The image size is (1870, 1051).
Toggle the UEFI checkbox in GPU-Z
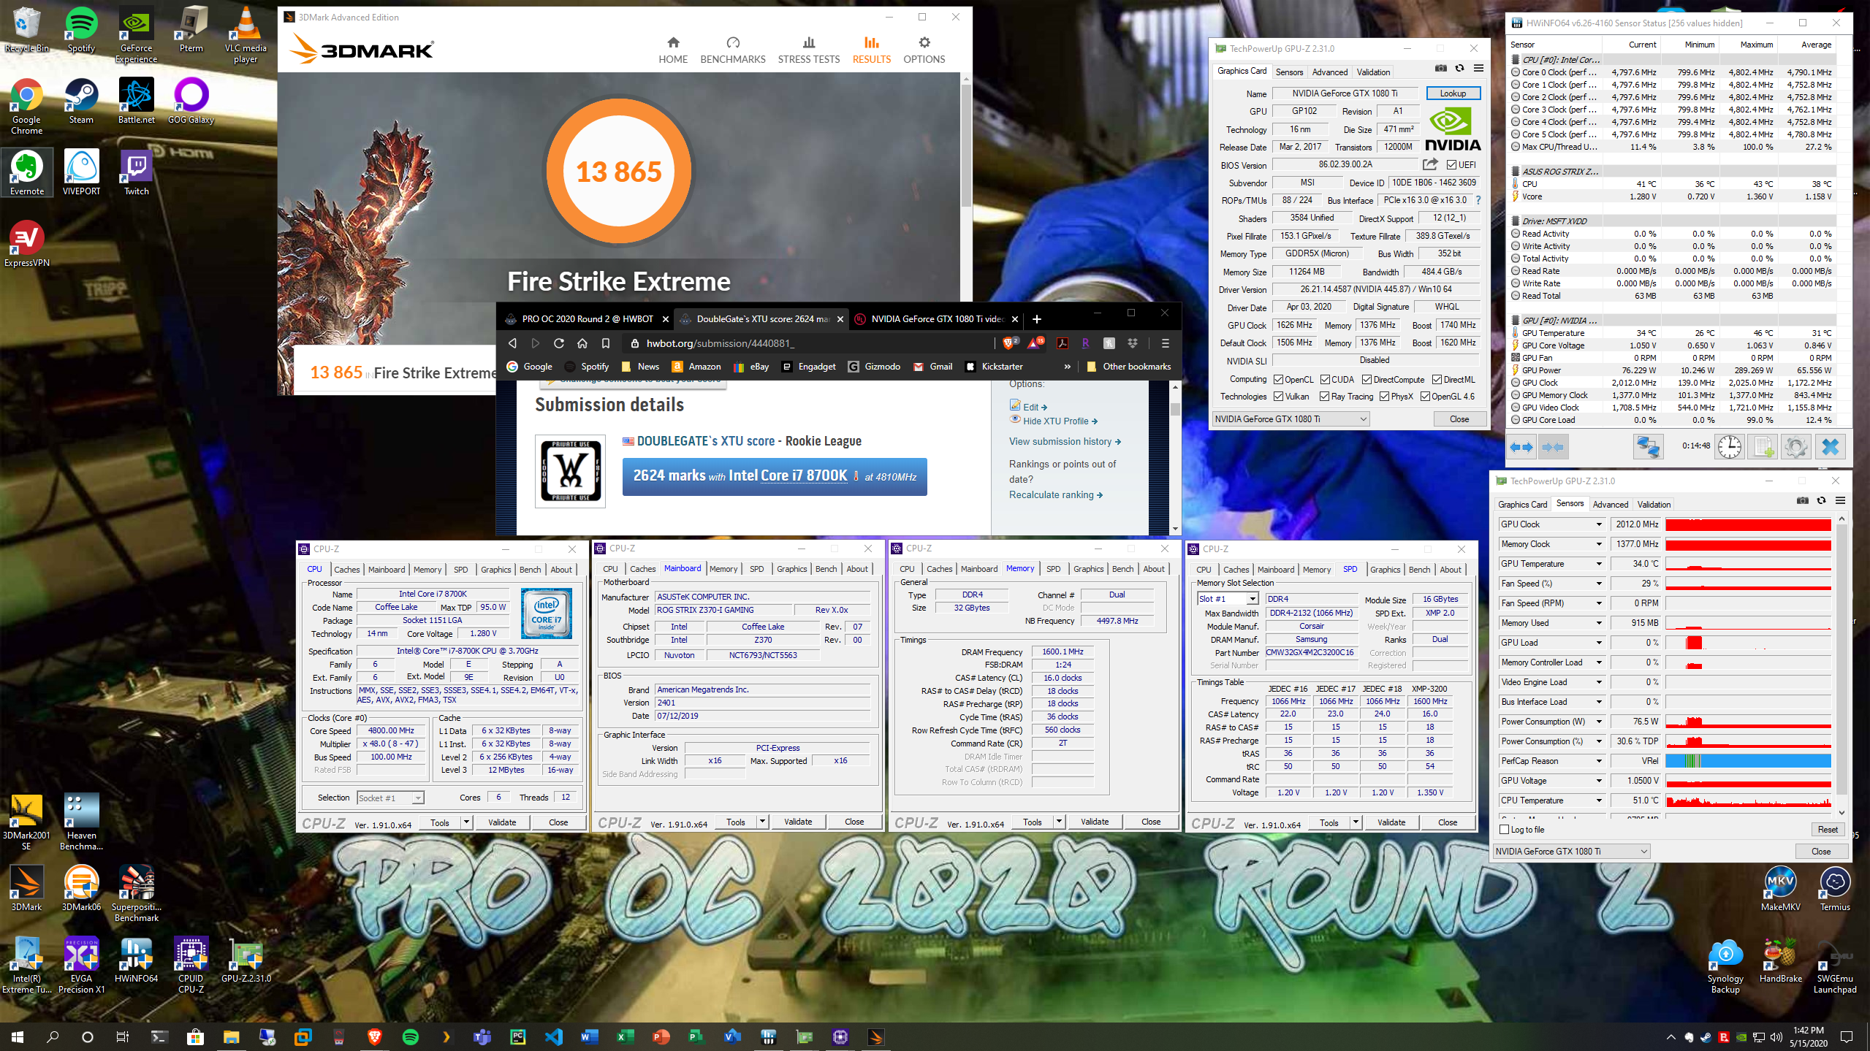1451,165
